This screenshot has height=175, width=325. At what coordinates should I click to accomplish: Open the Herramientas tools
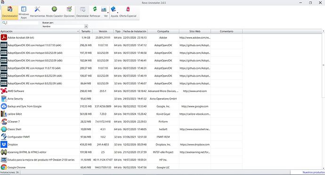tap(37, 12)
